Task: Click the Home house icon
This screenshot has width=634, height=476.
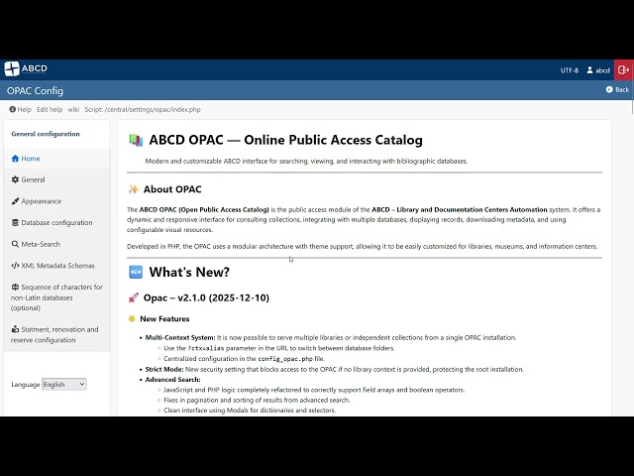Action: [16, 159]
